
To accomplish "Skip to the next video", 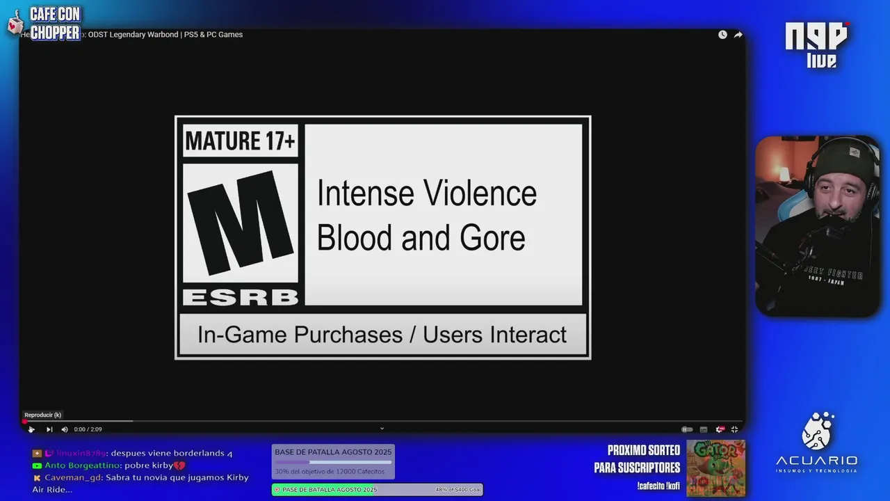I will coord(49,429).
